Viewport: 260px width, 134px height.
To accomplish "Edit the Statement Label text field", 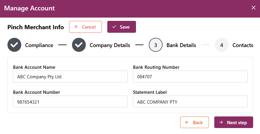I will point(190,102).
